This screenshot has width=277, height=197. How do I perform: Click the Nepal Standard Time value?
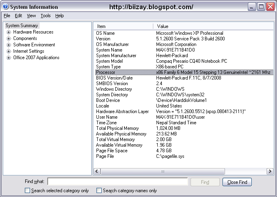176,123
